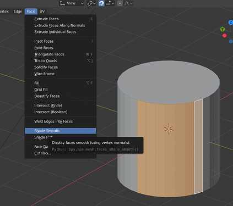Select Wire Frame entry
The image size is (233, 206).
point(61,74)
